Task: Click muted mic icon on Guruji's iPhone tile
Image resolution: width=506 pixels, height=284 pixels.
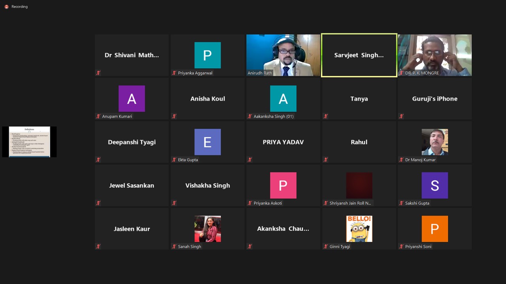Action: 401,116
